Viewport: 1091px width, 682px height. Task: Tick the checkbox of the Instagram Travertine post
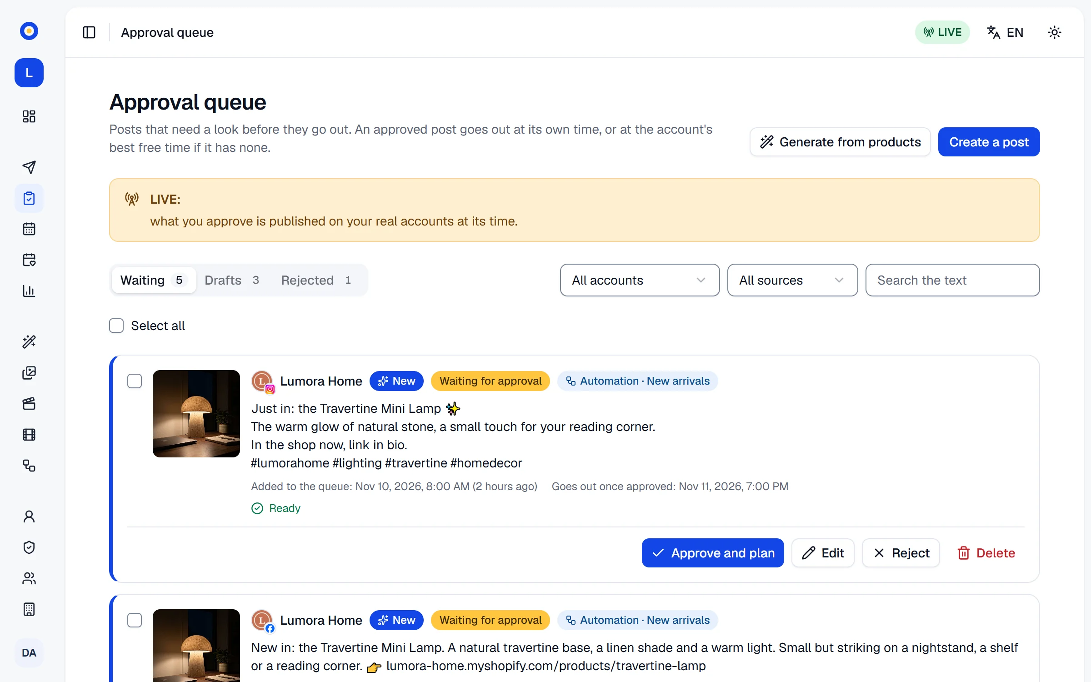(135, 381)
